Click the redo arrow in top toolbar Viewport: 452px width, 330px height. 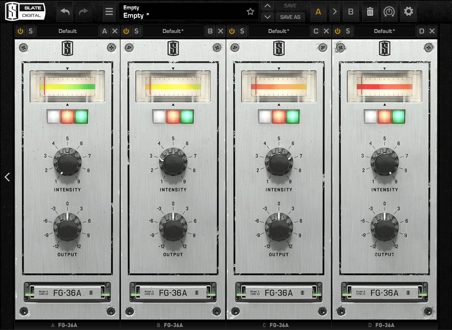coord(84,11)
